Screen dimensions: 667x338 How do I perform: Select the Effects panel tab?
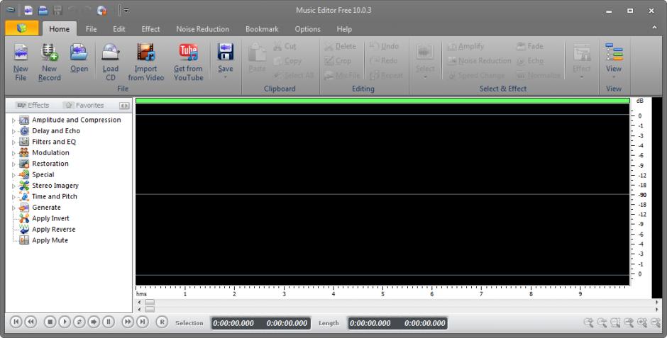click(x=33, y=105)
